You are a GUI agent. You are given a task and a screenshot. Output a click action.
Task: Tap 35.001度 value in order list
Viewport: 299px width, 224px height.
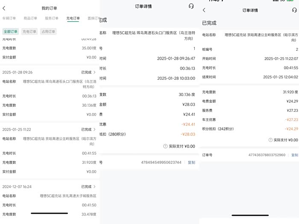89,48
